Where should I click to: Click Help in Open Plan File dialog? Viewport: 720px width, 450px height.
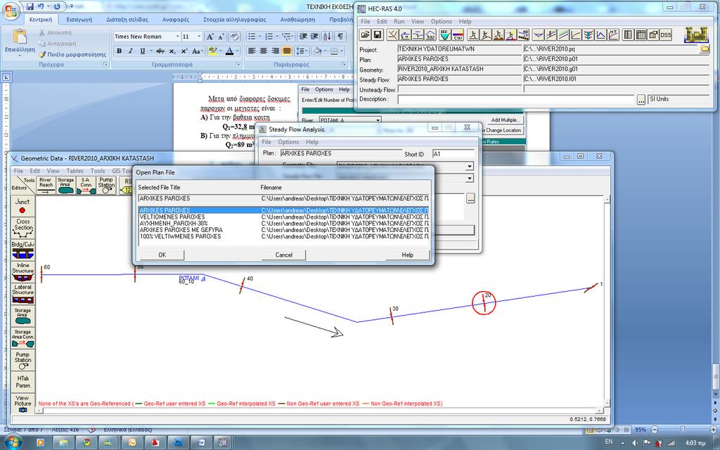407,255
